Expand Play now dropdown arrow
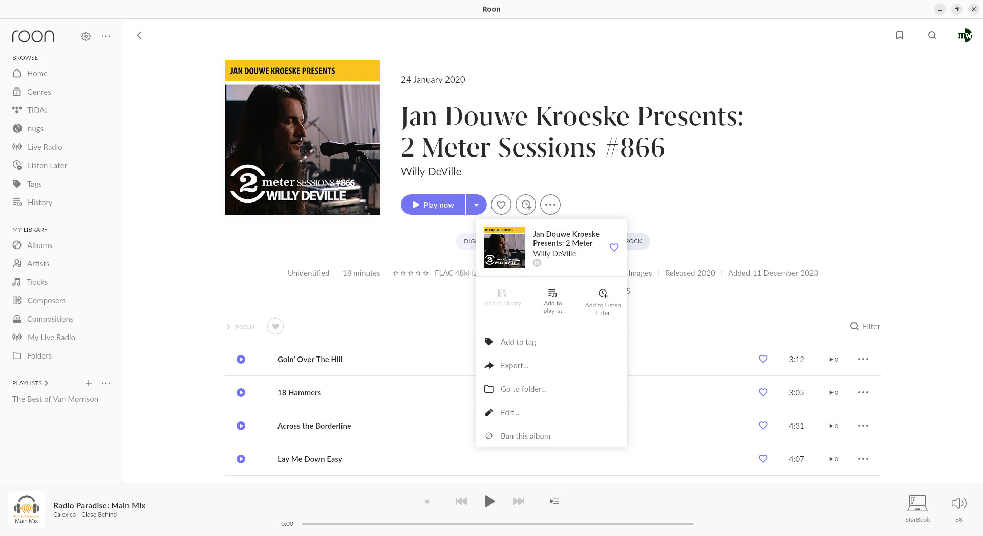983x536 pixels. coord(476,205)
